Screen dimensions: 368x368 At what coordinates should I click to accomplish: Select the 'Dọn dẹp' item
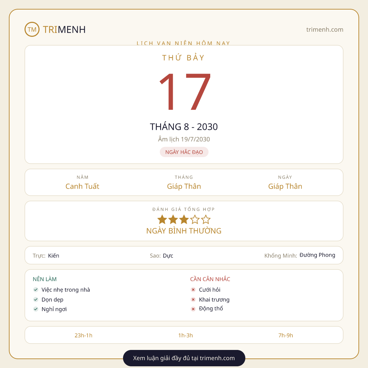point(52,300)
